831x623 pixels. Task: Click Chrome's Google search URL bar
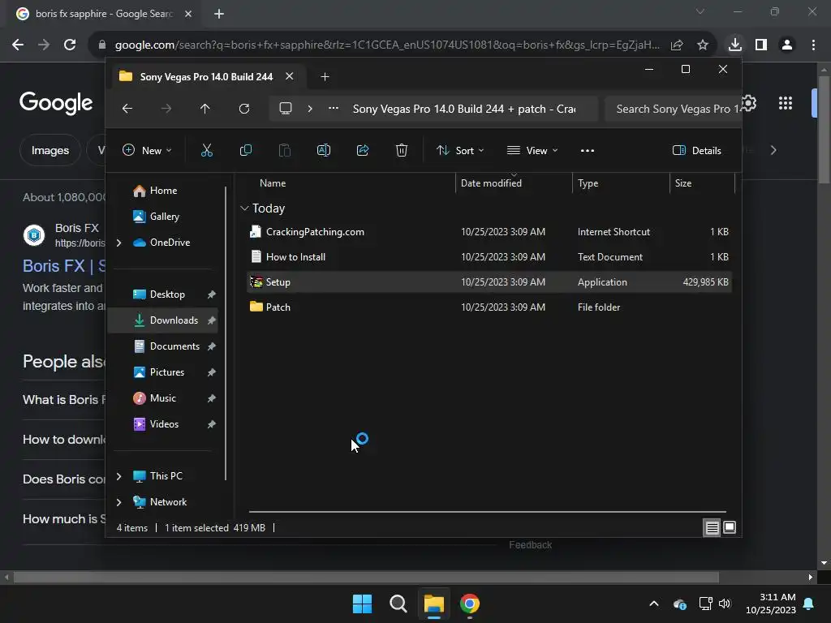(387, 45)
